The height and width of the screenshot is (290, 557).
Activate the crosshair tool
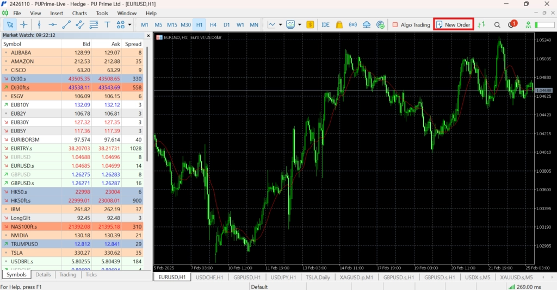point(24,25)
